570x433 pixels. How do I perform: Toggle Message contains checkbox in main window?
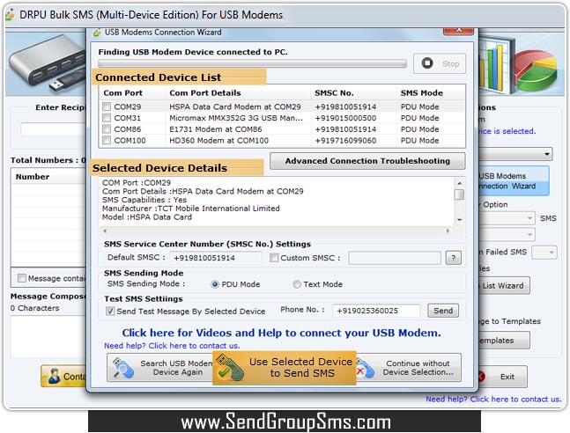(22, 278)
